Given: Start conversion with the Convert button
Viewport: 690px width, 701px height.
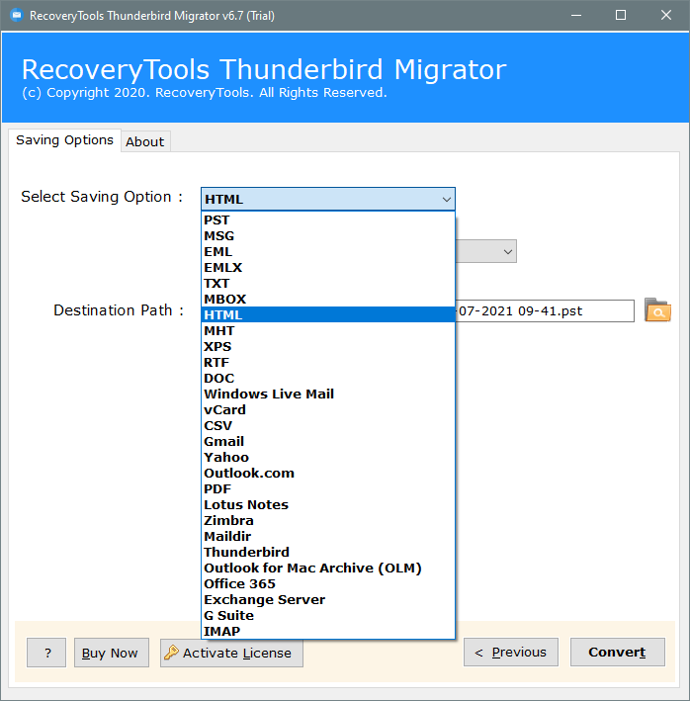Looking at the screenshot, I should point(617,653).
